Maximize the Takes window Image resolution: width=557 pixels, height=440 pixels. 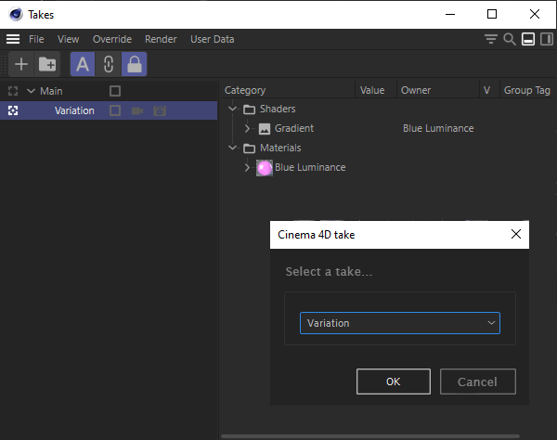492,14
